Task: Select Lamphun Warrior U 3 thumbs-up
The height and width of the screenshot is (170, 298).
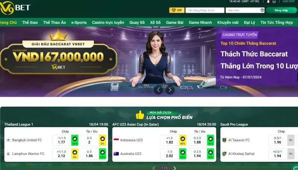Action: pos(103,154)
